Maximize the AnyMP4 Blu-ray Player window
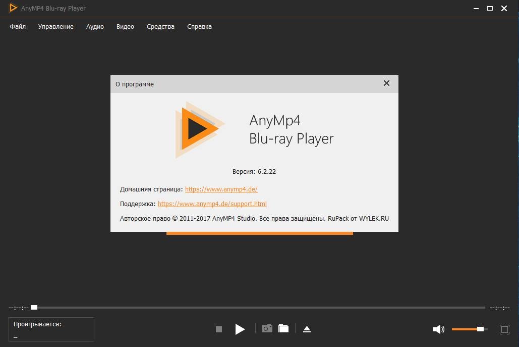The width and height of the screenshot is (519, 347). pyautogui.click(x=490, y=8)
